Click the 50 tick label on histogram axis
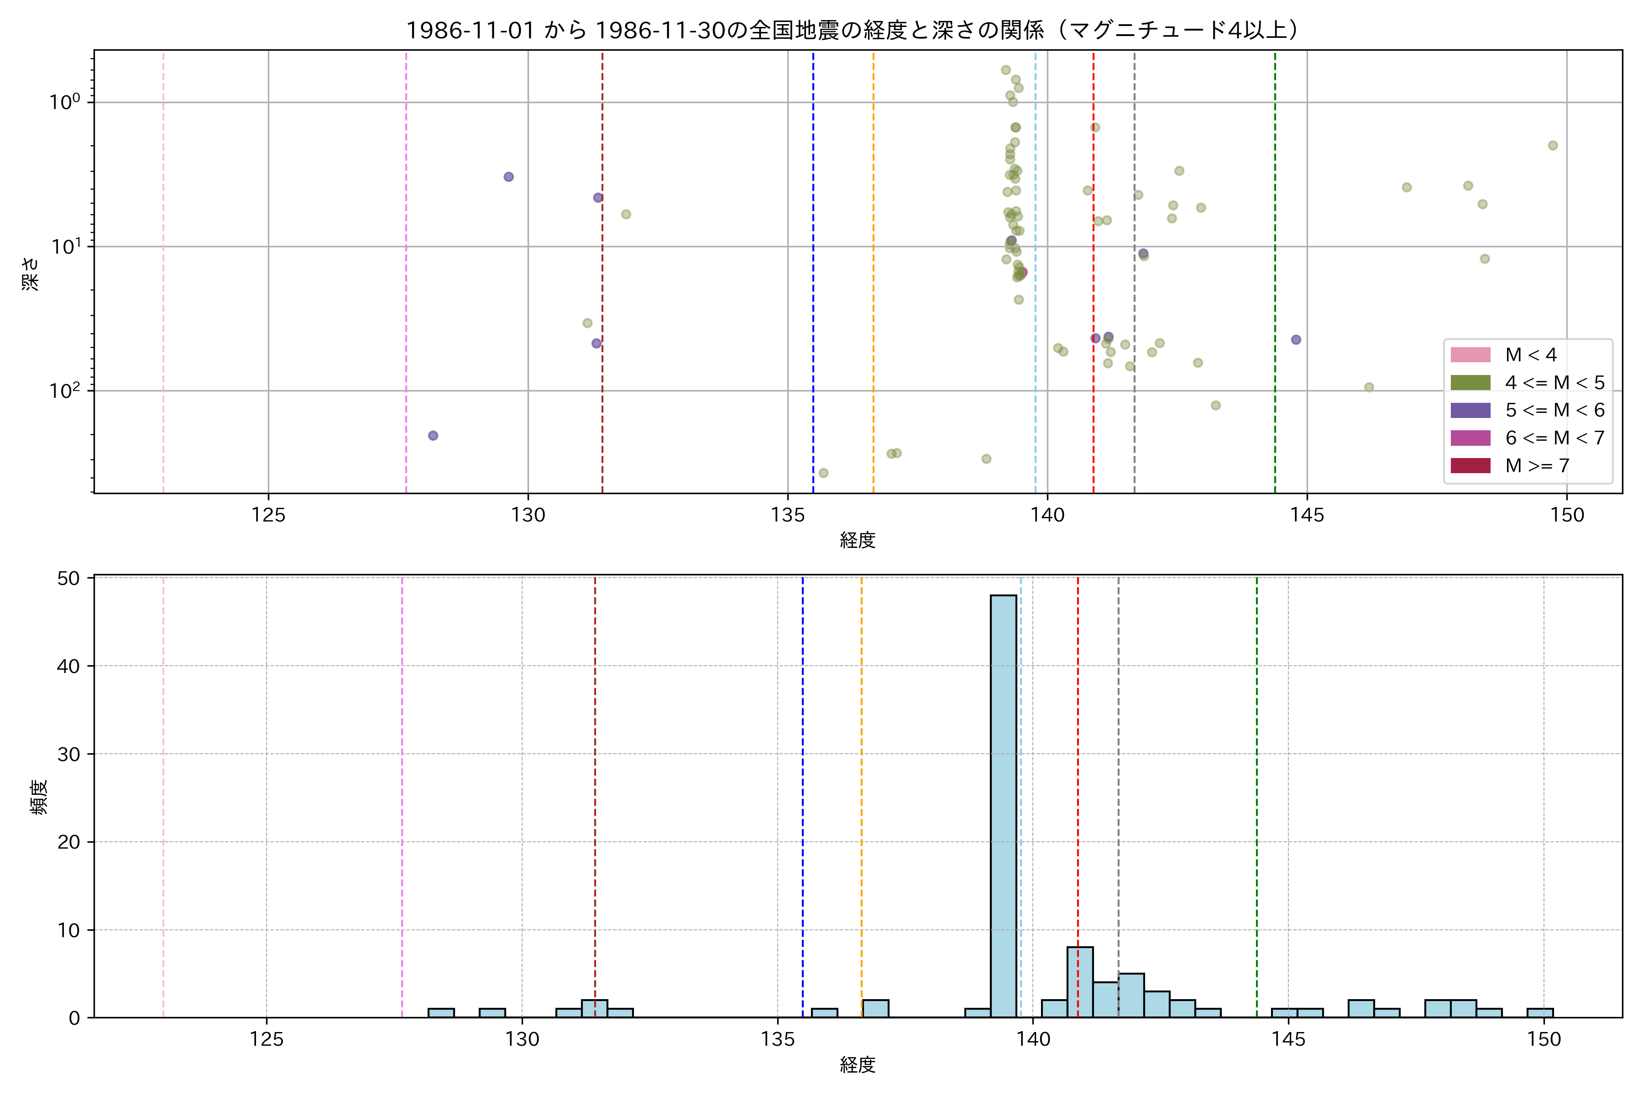Viewport: 1643px width, 1095px height. click(68, 579)
